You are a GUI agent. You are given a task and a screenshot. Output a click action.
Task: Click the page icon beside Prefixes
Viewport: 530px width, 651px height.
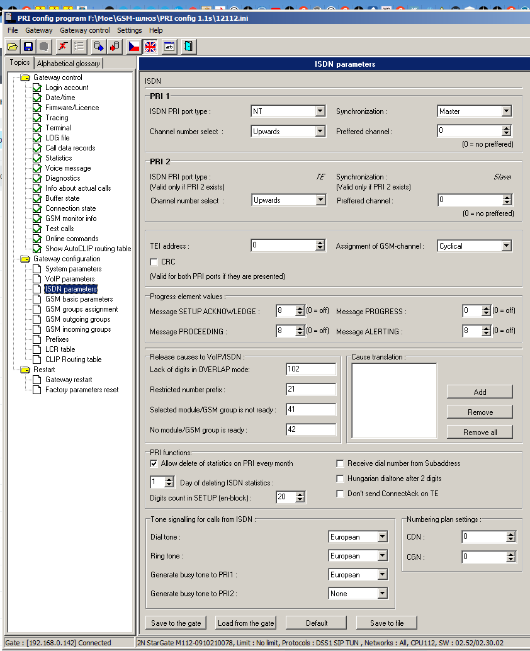point(37,339)
